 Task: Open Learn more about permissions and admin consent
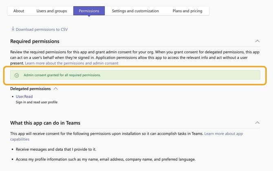[x=72, y=63]
